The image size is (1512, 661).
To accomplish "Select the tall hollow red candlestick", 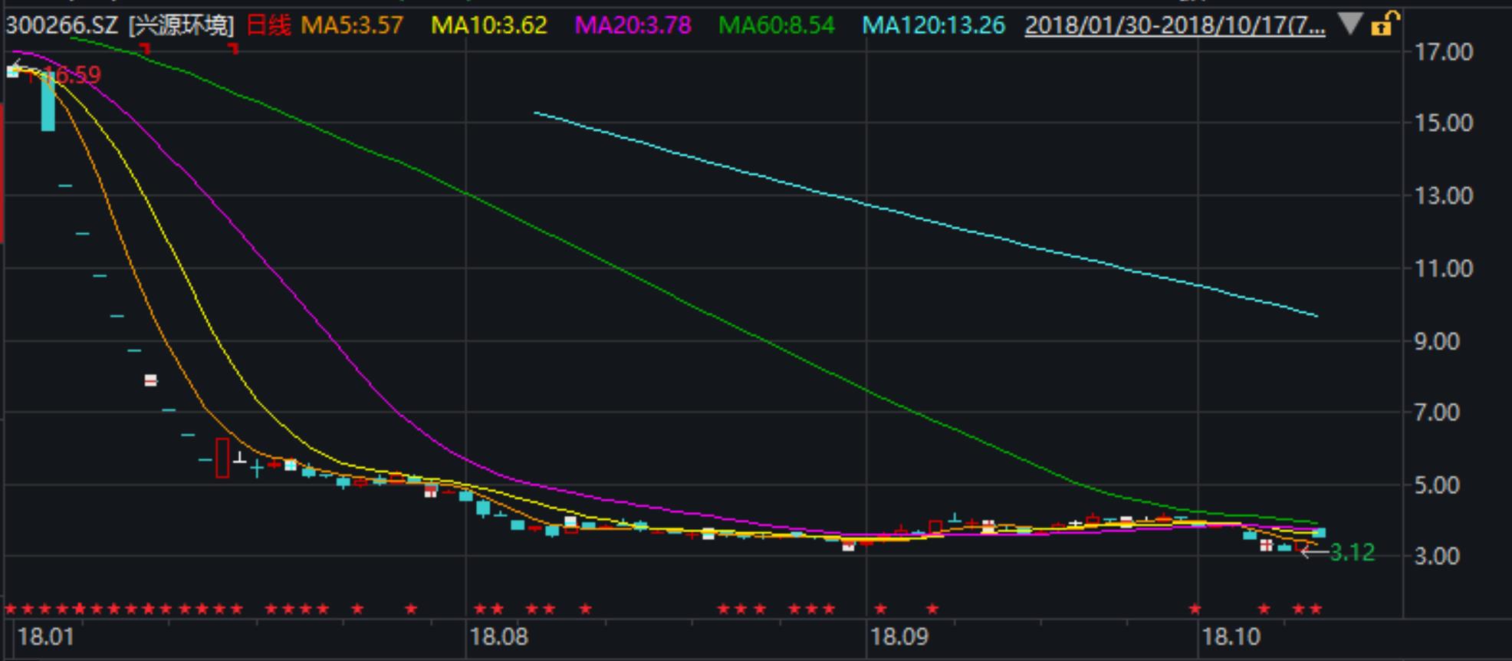I will (222, 458).
